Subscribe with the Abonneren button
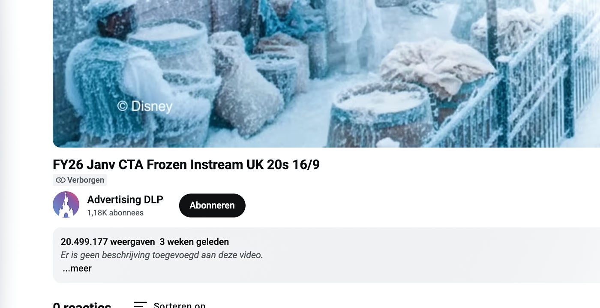 212,205
